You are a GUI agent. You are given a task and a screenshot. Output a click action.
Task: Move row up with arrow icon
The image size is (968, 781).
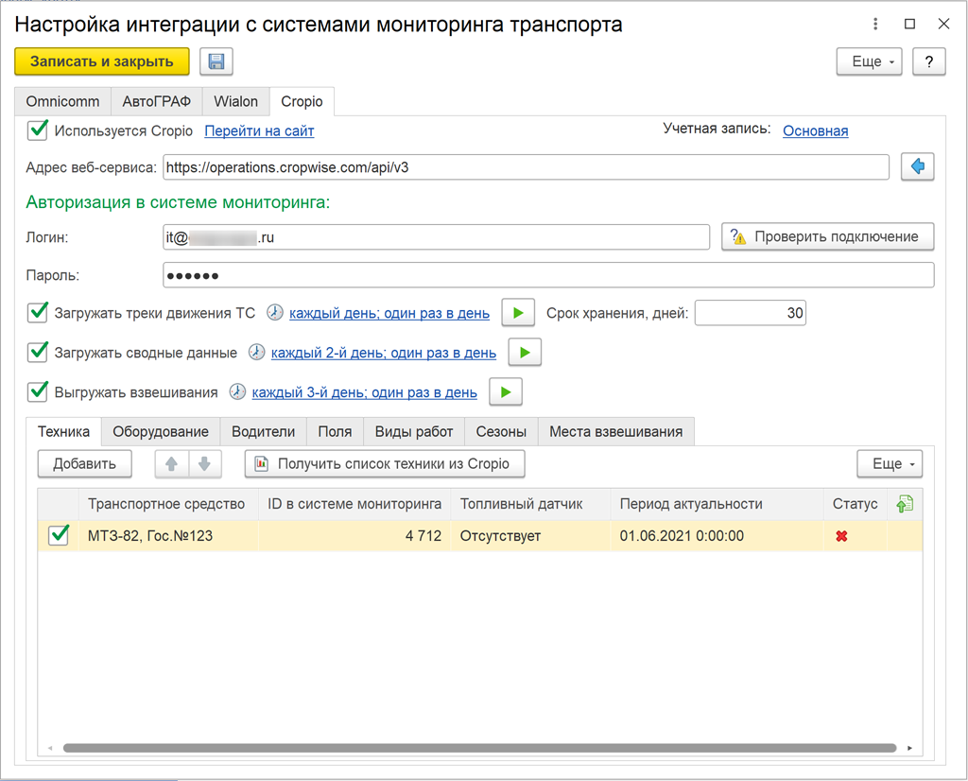pos(172,463)
